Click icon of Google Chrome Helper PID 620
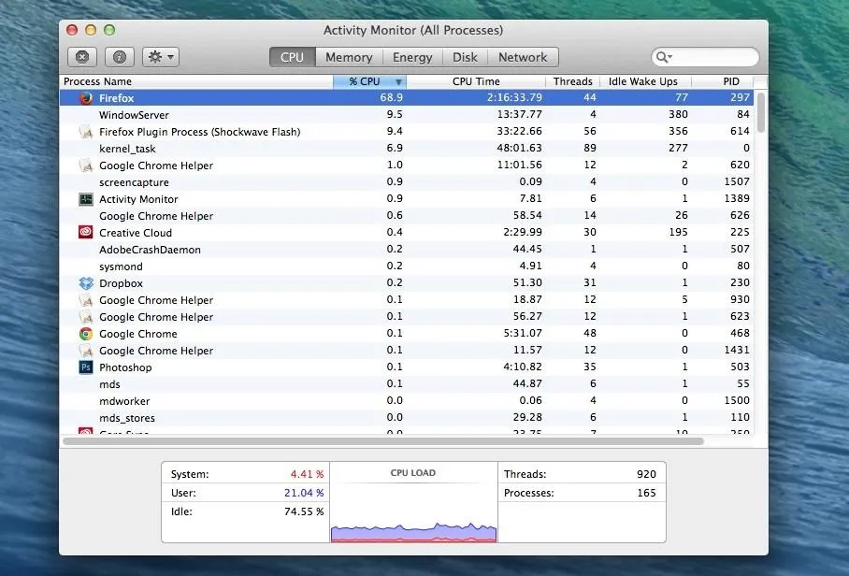Image resolution: width=849 pixels, height=576 pixels. [x=85, y=166]
